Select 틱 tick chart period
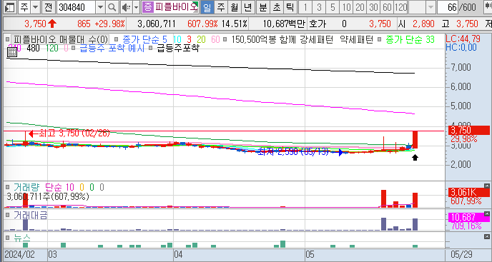The image size is (492, 262). click(290, 7)
